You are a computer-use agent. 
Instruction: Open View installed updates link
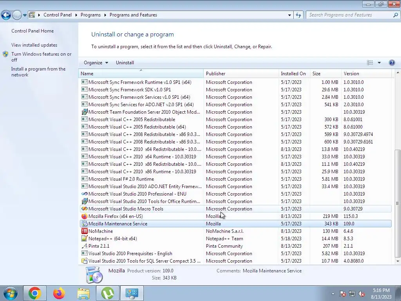click(x=34, y=45)
